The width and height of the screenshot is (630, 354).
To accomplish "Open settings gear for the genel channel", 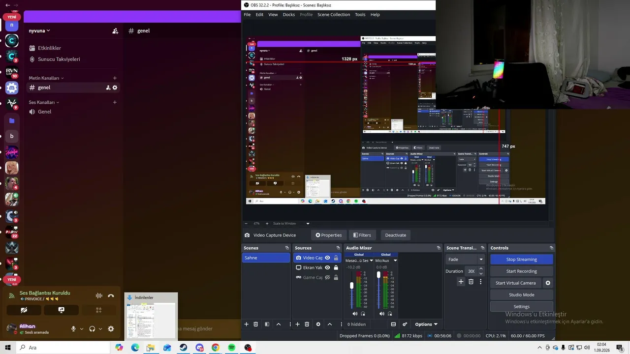I will point(115,88).
